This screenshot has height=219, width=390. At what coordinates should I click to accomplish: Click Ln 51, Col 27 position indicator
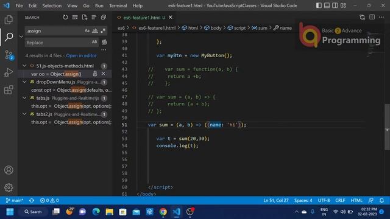pos(276,200)
